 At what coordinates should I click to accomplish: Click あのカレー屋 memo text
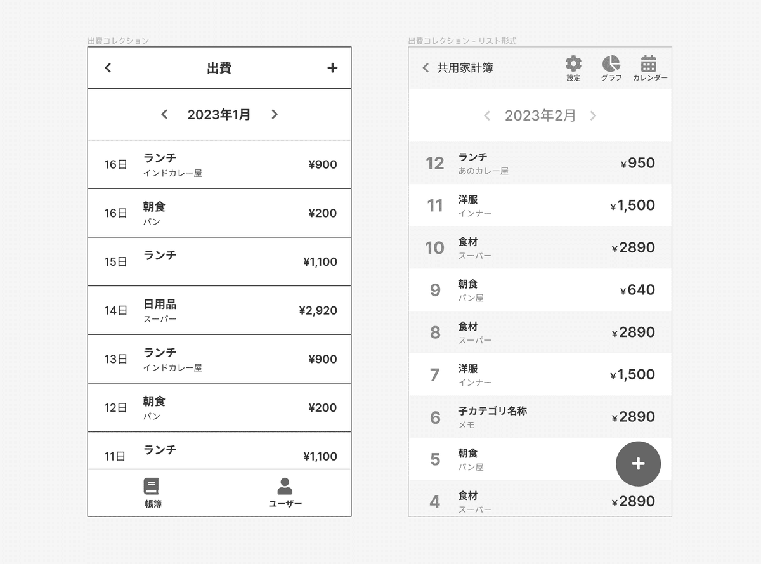[x=483, y=171]
